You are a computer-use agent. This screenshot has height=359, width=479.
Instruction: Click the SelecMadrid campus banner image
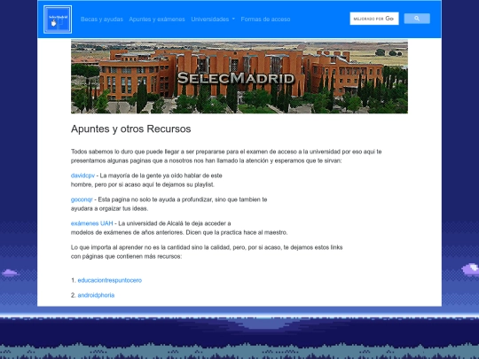(239, 76)
